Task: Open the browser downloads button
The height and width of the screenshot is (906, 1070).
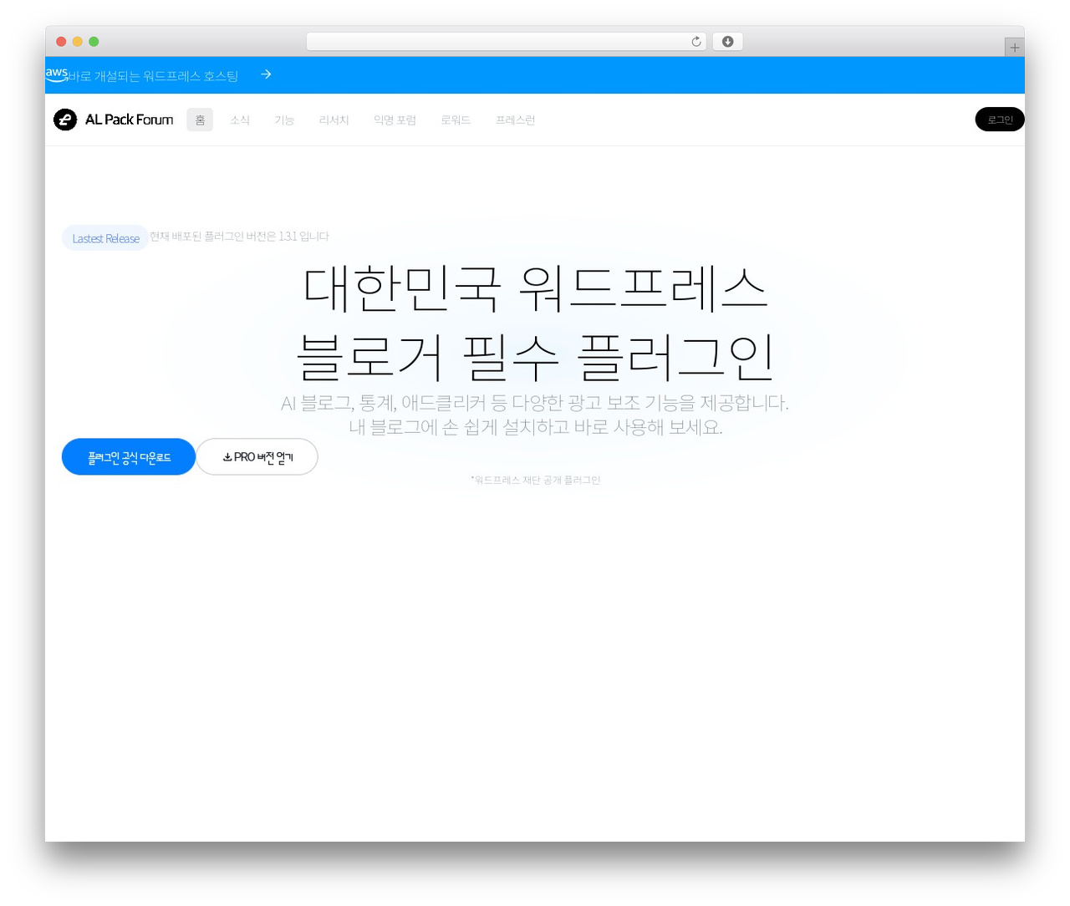Action: pyautogui.click(x=727, y=42)
